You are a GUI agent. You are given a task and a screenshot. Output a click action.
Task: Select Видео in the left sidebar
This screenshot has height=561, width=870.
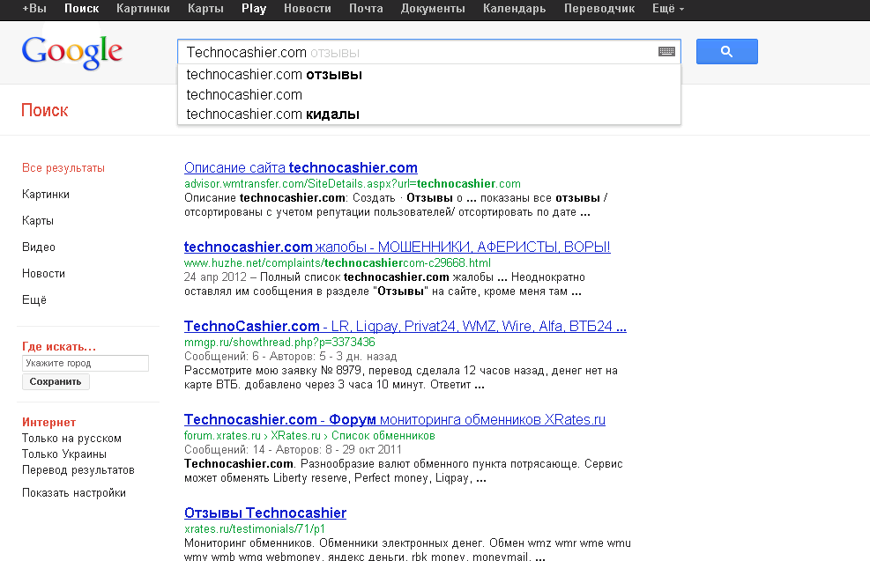tap(38, 247)
